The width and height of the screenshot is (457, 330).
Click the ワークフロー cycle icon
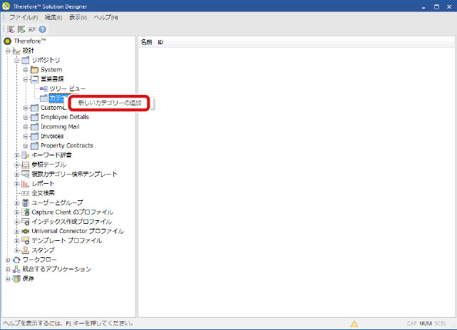(16, 259)
